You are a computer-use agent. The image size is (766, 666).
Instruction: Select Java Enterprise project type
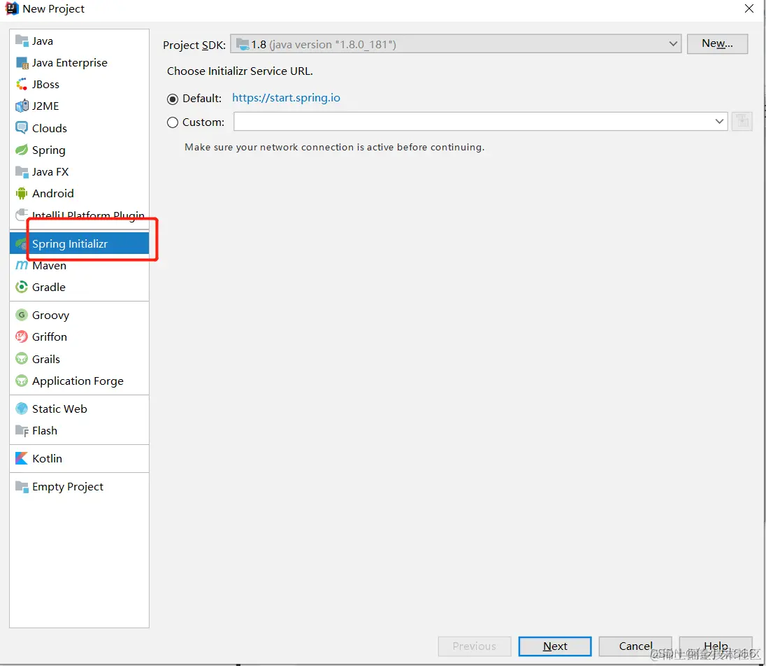click(79, 62)
